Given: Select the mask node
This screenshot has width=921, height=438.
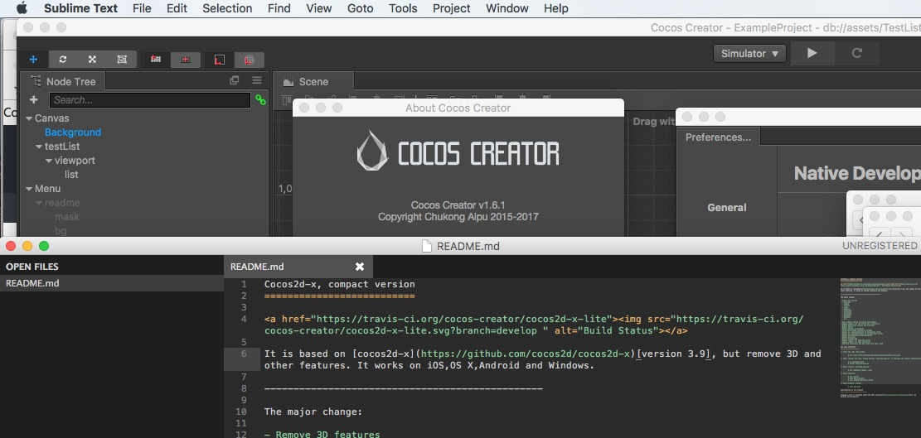Looking at the screenshot, I should click(x=67, y=217).
